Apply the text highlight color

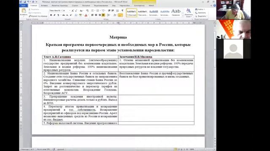pyautogui.click(x=81, y=15)
